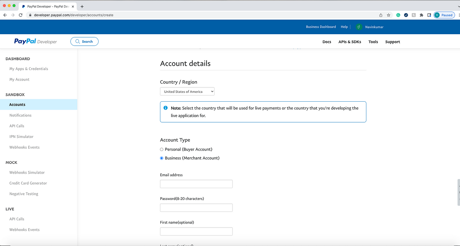Open API Calls under Live

click(x=17, y=219)
